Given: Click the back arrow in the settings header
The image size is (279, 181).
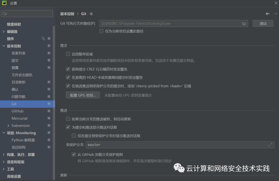Looking at the screenshot, I should coord(267,14).
